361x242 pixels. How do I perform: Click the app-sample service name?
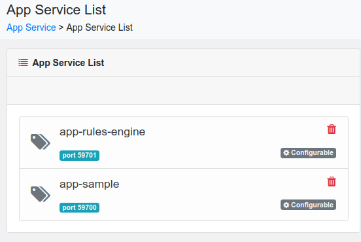point(90,184)
